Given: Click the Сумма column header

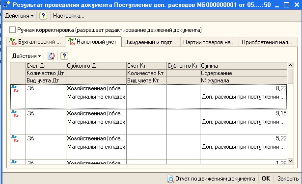Looking at the screenshot, I should point(244,66).
